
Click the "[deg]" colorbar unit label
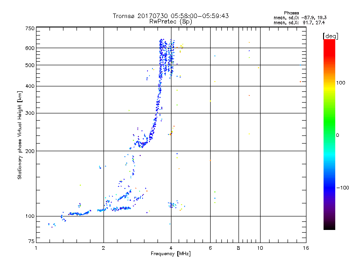(330, 36)
